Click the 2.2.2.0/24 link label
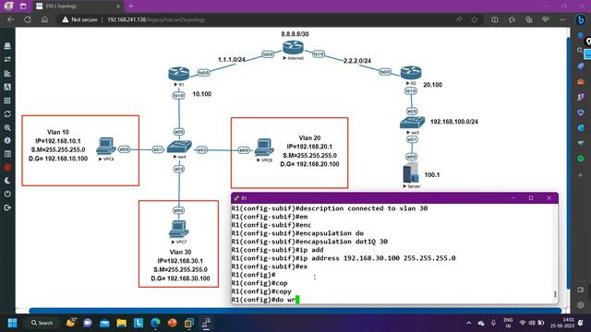This screenshot has height=332, width=591. 357,61
